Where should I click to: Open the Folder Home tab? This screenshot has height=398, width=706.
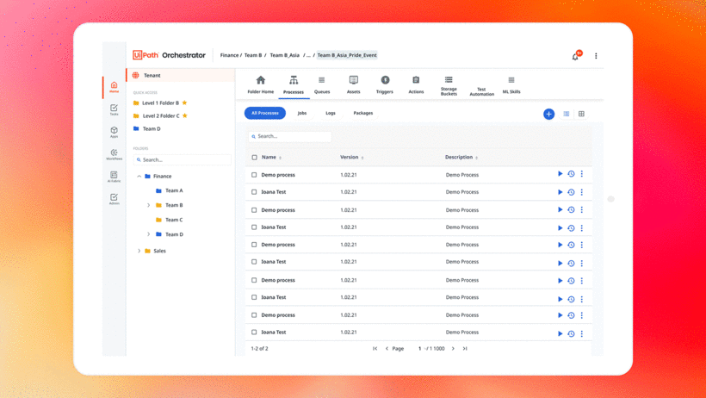(261, 84)
